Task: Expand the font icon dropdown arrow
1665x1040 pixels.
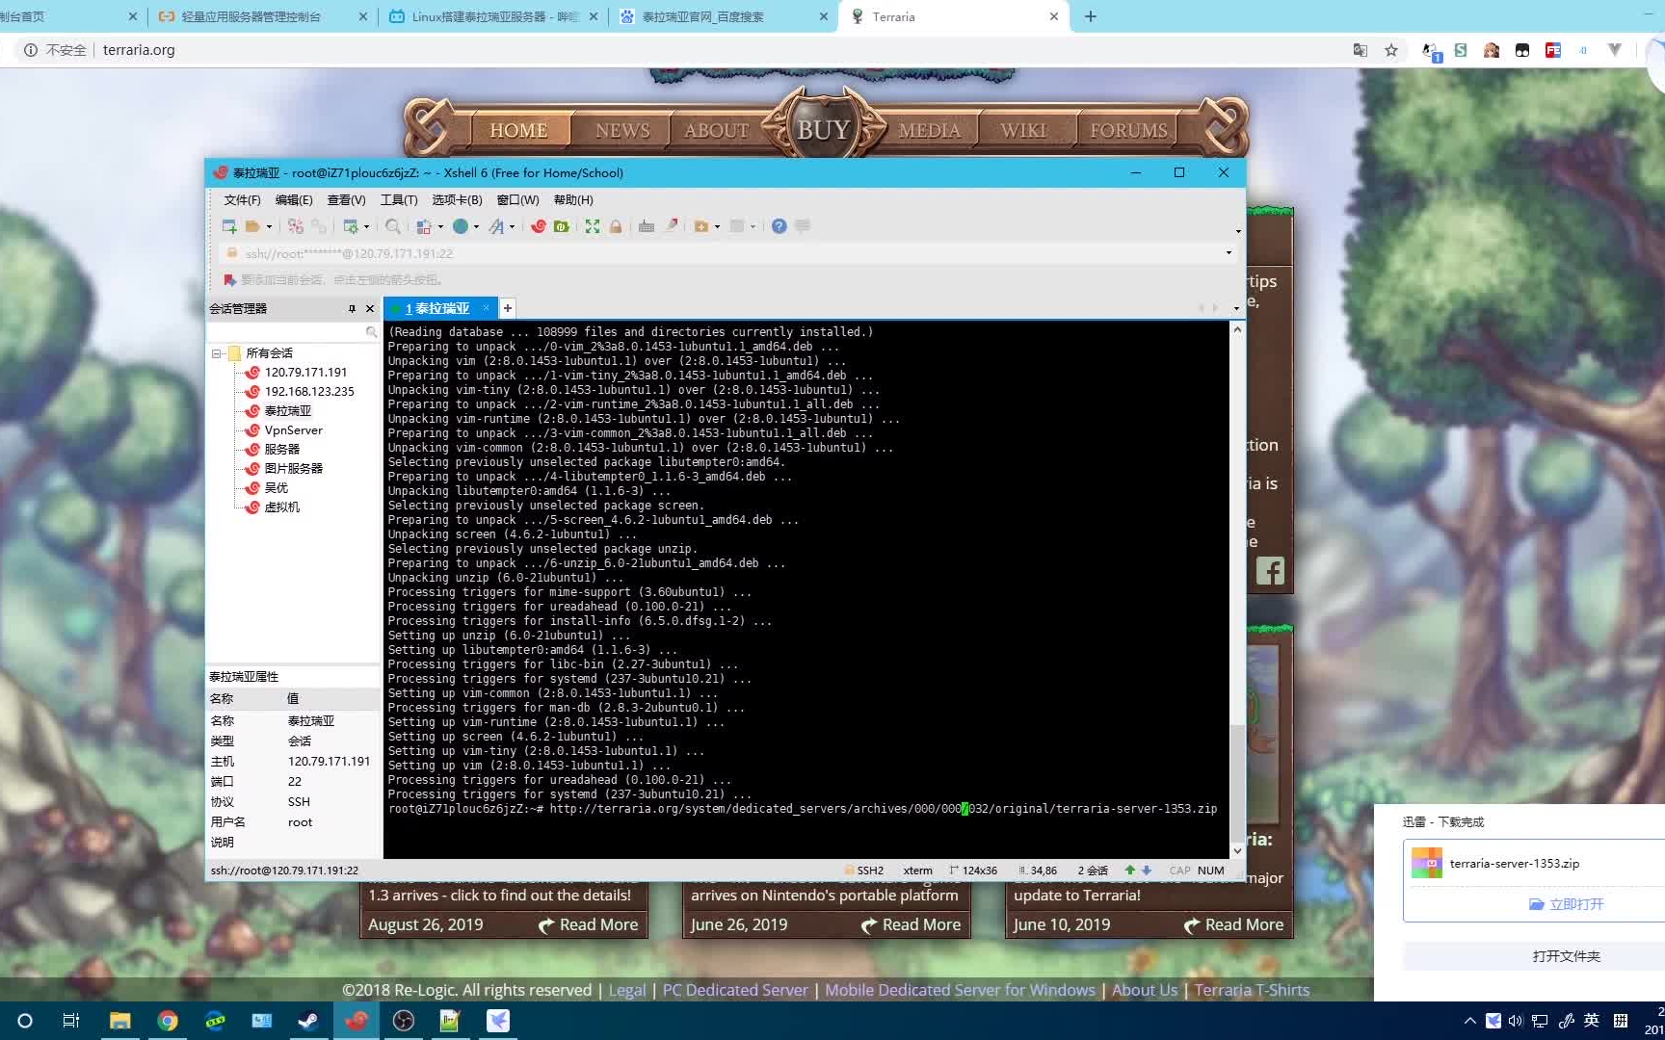Action: 512,227
